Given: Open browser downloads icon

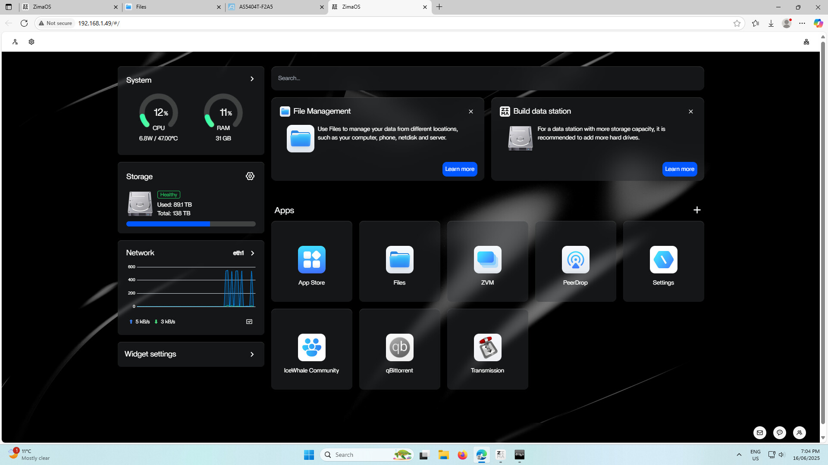Looking at the screenshot, I should (771, 23).
